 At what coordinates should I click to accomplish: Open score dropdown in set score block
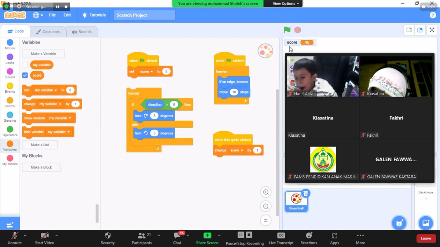[x=146, y=71]
